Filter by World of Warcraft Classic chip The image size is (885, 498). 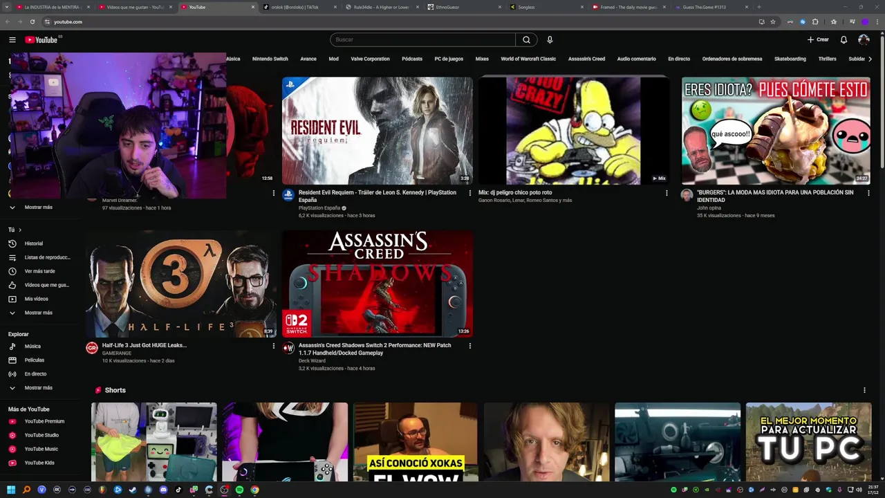(528, 59)
